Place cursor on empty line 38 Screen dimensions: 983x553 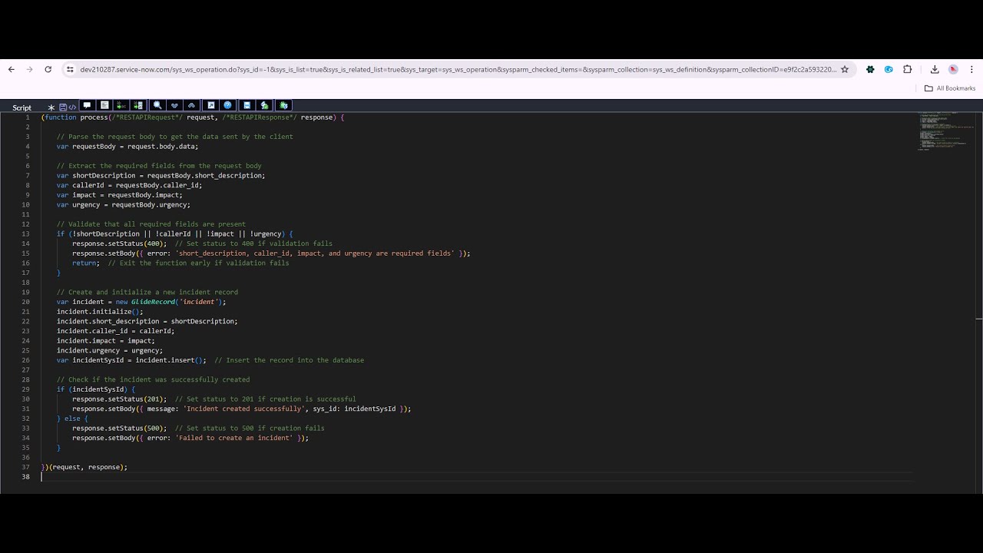(x=476, y=477)
